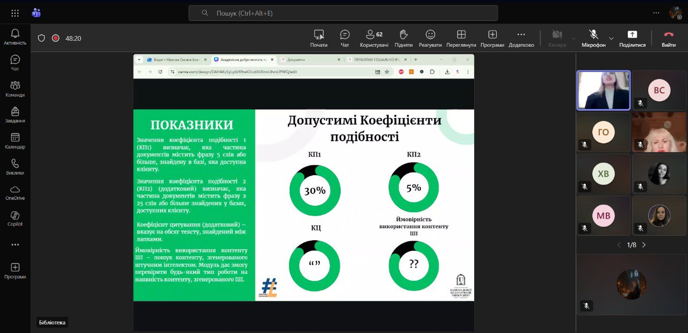Open Активність in the left sidebar

click(x=15, y=37)
